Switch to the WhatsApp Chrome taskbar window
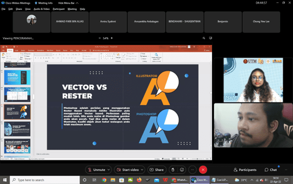Image resolution: width=293 pixels, height=184 pixels. [180, 180]
